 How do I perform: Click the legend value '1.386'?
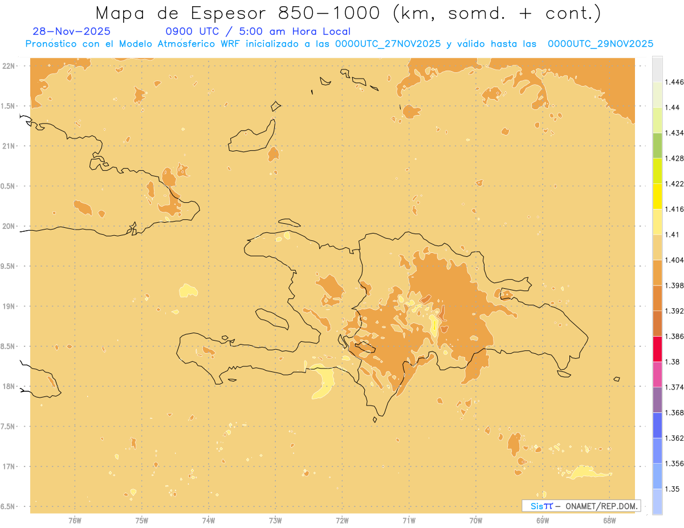[674, 337]
